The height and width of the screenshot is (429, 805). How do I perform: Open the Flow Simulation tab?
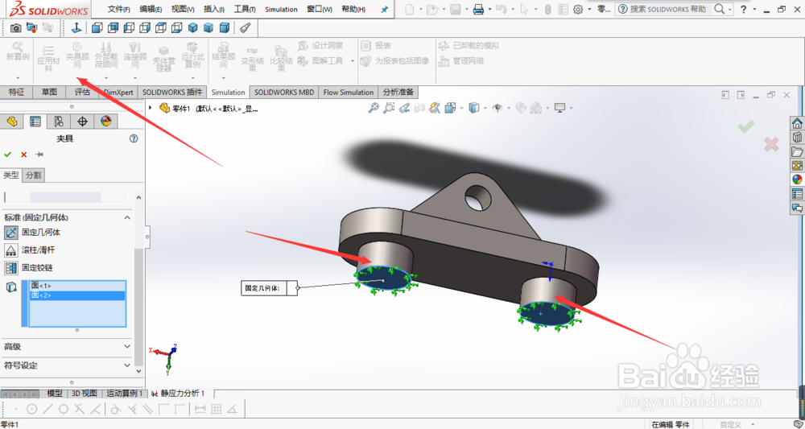(348, 92)
